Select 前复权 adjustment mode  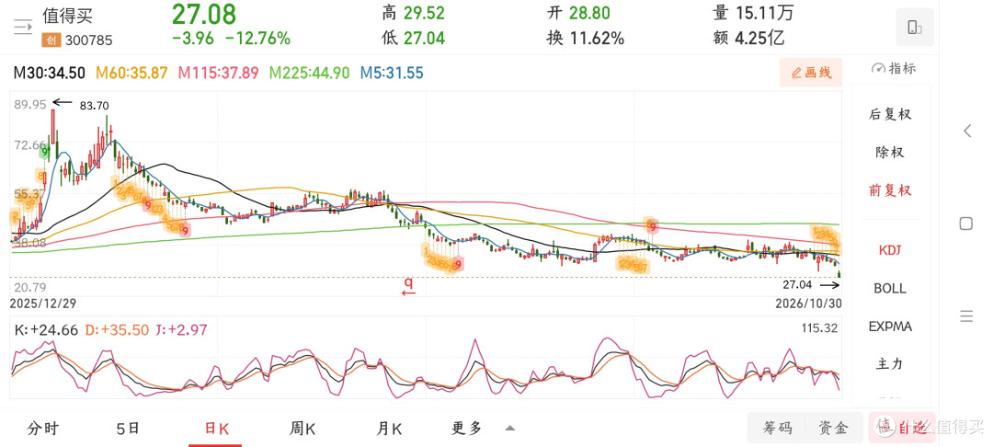[x=890, y=190]
